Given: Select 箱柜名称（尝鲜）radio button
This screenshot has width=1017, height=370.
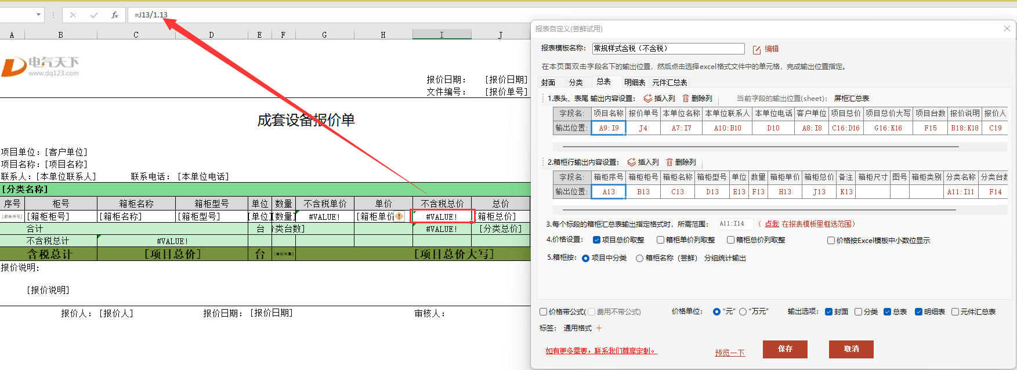Looking at the screenshot, I should pos(639,259).
